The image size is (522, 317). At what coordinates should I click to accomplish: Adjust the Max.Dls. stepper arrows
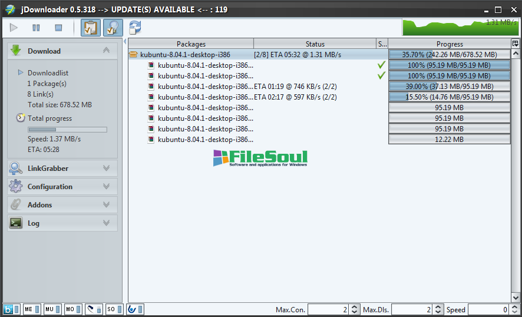(x=439, y=310)
